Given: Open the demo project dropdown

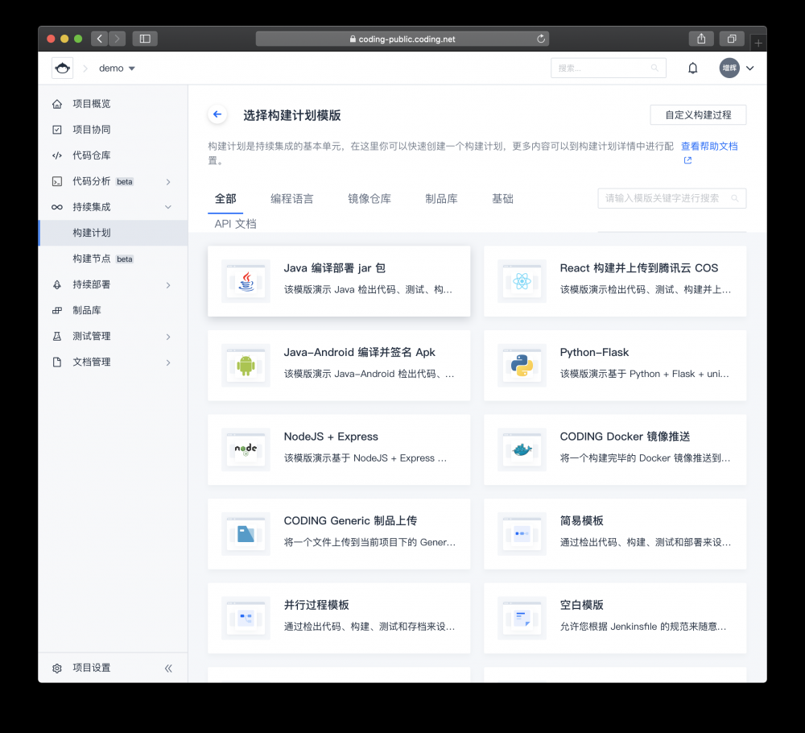Looking at the screenshot, I should pos(117,68).
